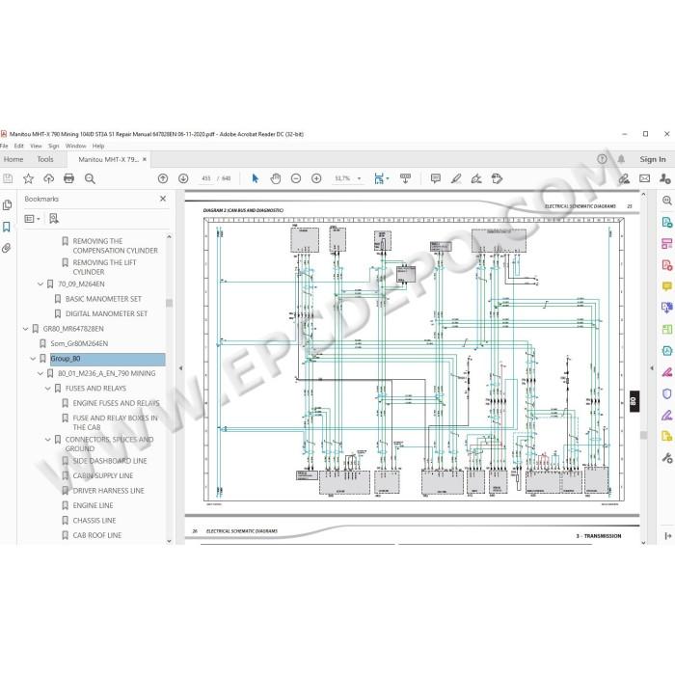Click the page number input field

click(205, 178)
